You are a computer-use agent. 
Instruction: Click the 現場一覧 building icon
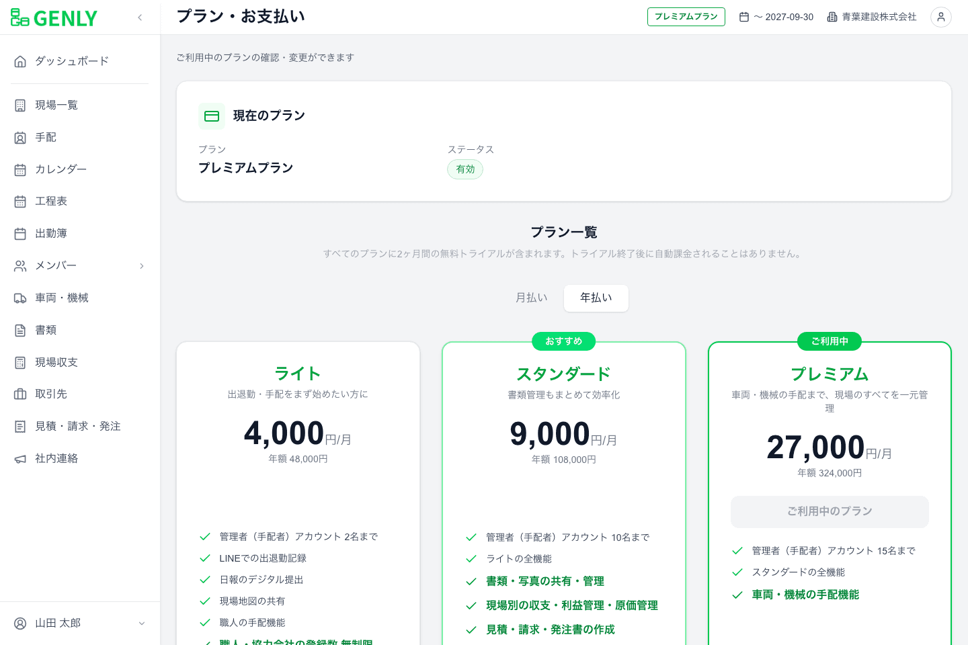click(x=20, y=105)
